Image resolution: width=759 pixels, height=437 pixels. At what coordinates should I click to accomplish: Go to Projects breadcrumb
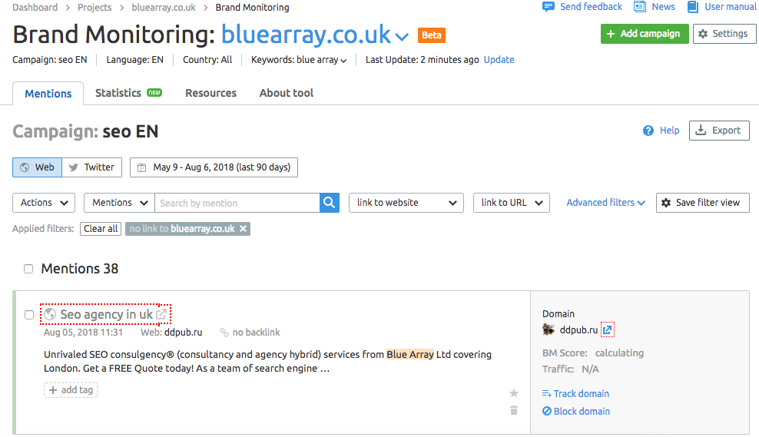coord(94,7)
